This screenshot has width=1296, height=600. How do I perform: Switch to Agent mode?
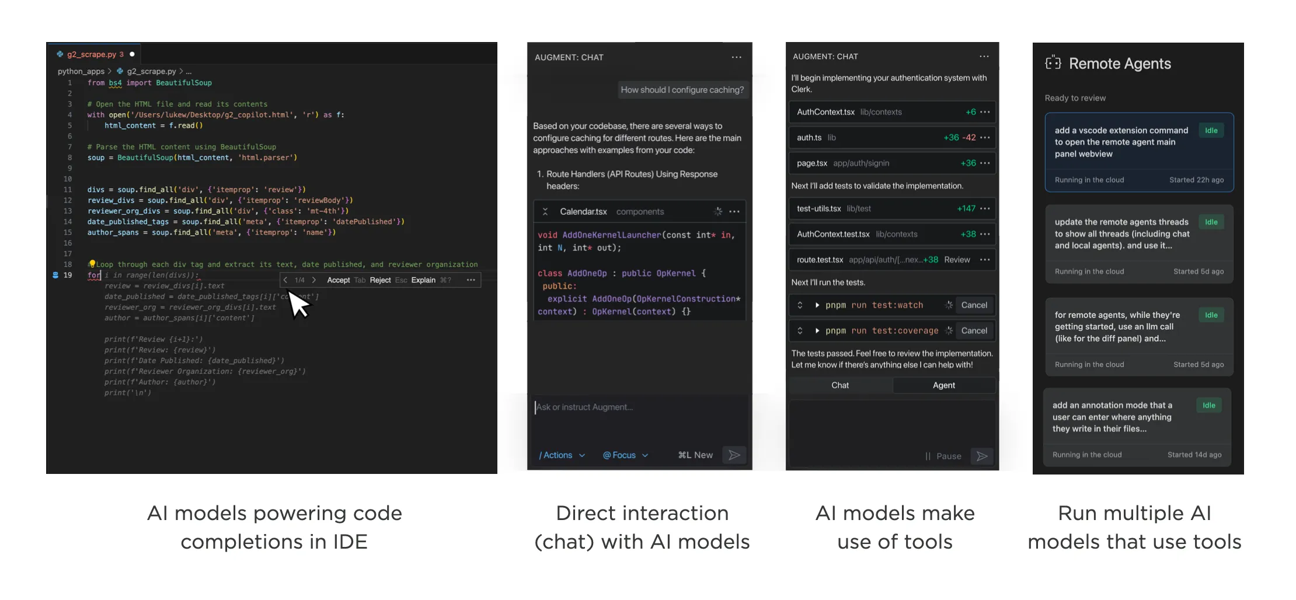pyautogui.click(x=943, y=385)
